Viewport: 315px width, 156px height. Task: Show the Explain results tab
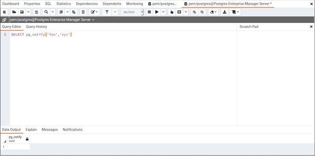point(31,130)
